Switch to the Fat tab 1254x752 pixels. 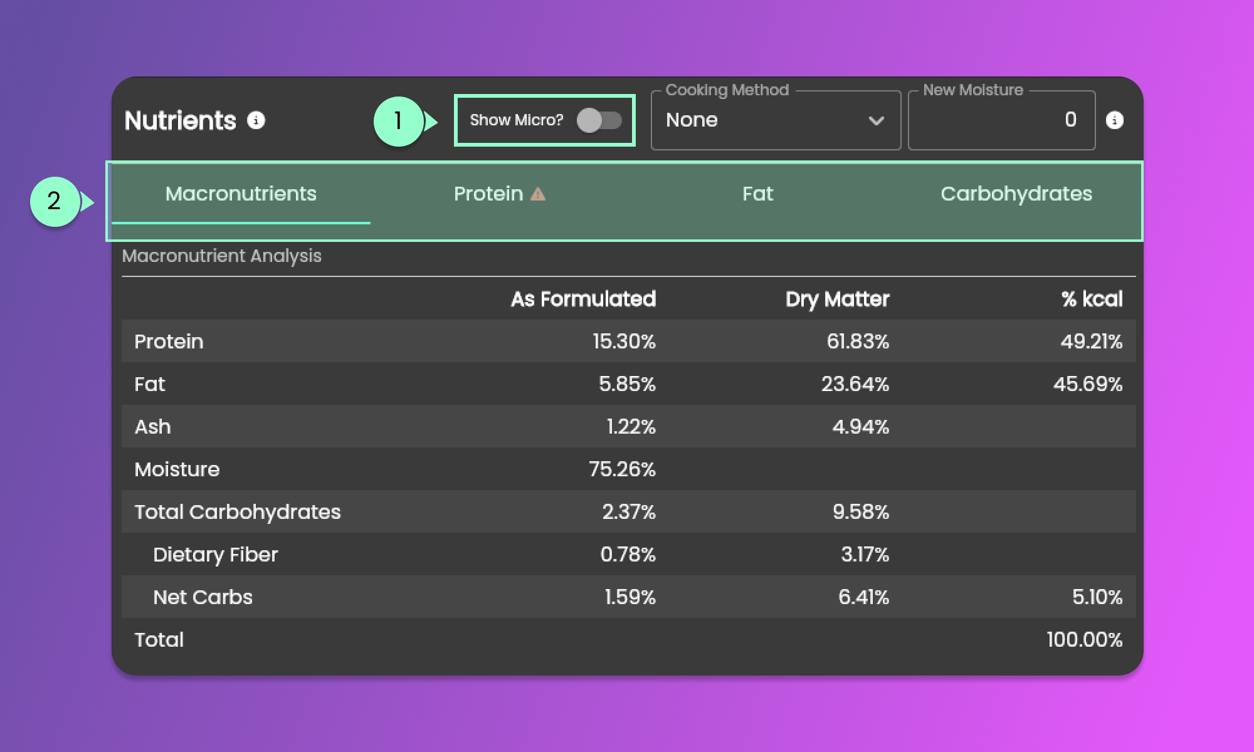[x=757, y=194]
